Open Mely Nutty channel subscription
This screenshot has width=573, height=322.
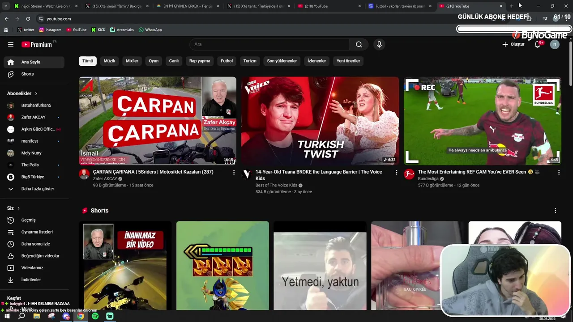tap(34, 153)
